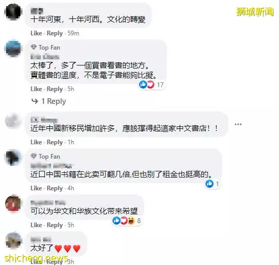Reply to the 太棒了 comment
The height and width of the screenshot is (265, 279).
click(x=55, y=89)
